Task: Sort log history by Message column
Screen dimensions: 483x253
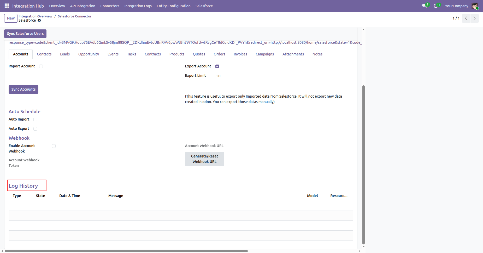Action: pyautogui.click(x=116, y=196)
